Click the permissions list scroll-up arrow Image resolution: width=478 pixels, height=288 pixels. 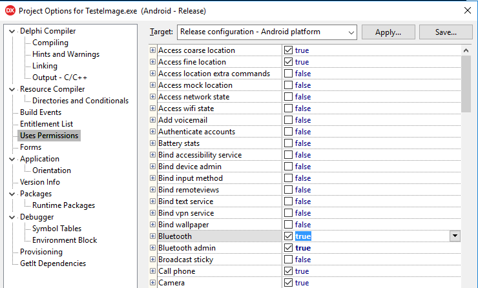coord(466,50)
